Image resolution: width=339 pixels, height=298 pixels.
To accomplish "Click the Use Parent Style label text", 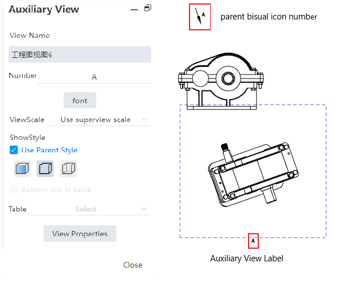I will 49,150.
